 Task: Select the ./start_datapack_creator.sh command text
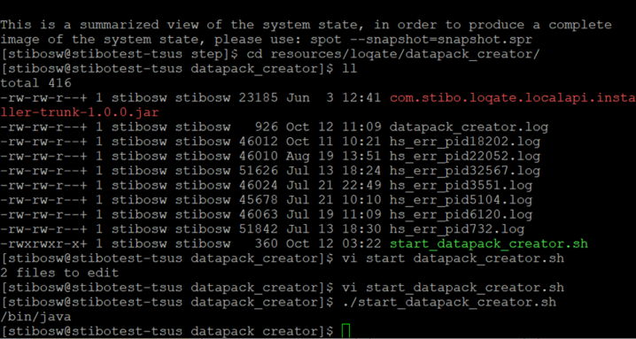coord(449,302)
